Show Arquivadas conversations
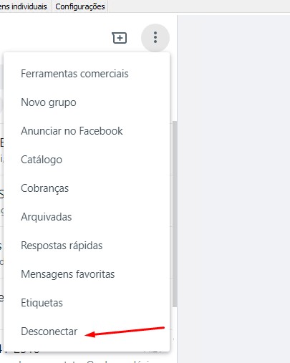 [x=87, y=217]
